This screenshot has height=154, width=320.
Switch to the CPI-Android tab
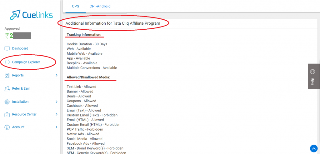100,6
